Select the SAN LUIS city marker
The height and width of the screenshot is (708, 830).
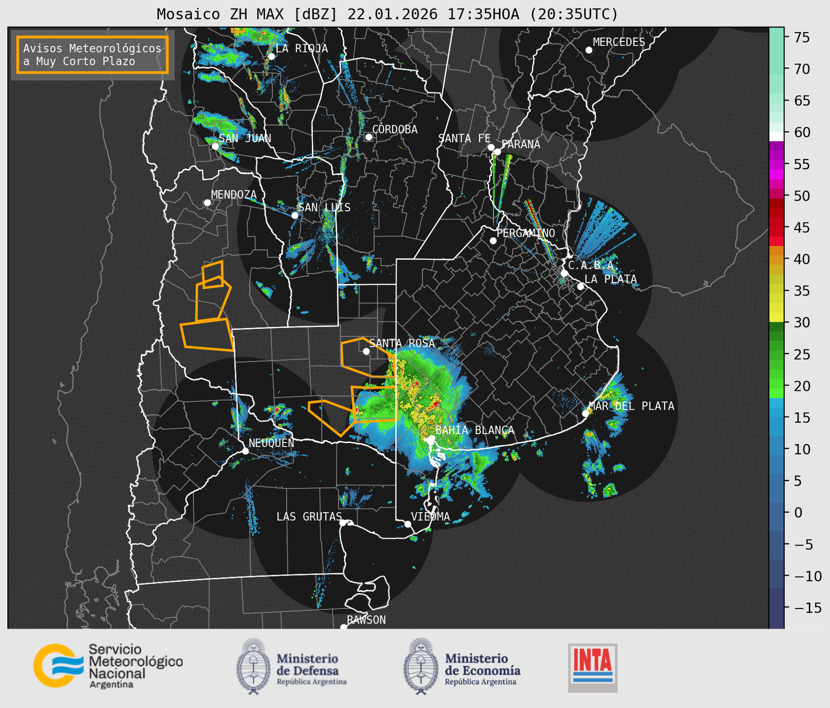coord(294,215)
